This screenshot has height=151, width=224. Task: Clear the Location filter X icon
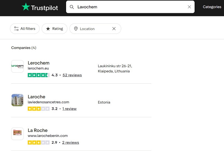pos(114,29)
